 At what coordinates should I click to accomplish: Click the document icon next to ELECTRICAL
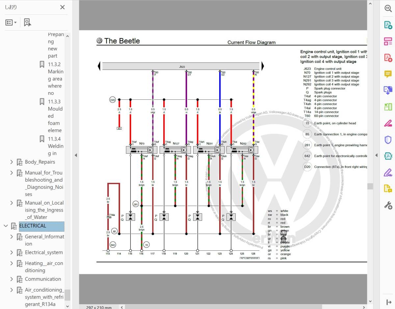pos(14,226)
